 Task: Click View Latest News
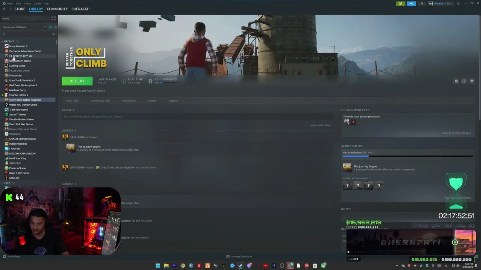321,125
